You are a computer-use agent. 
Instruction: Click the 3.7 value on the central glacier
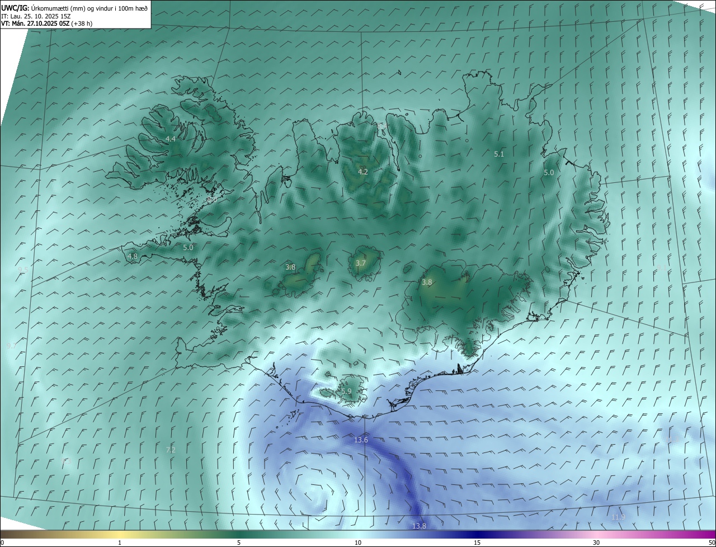[361, 263]
